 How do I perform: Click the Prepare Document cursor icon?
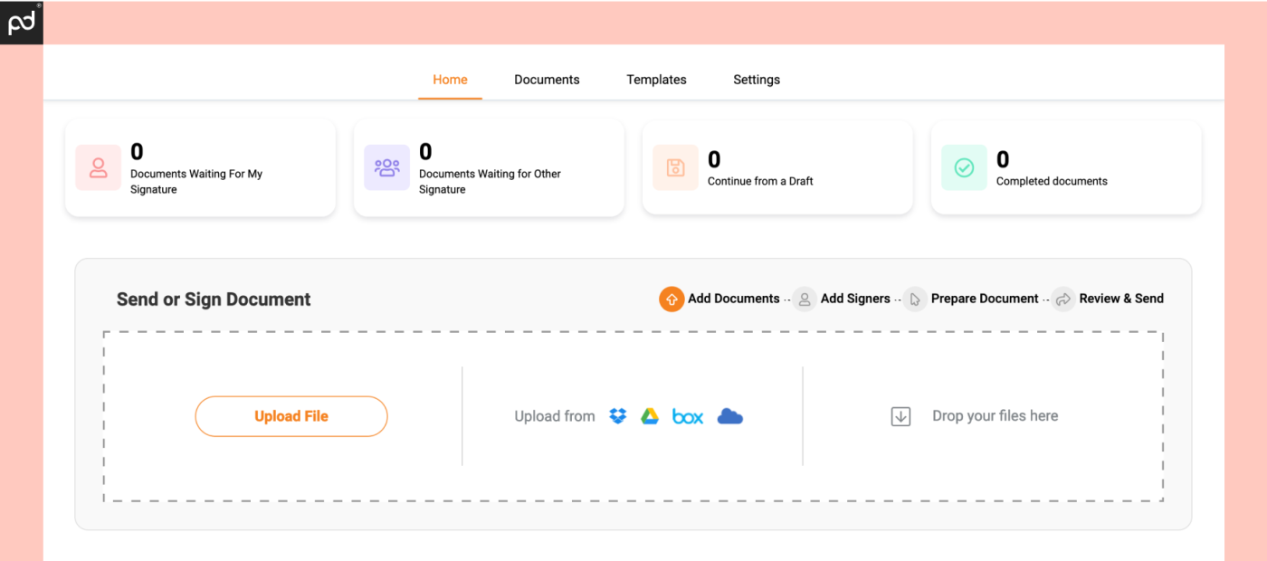pos(915,299)
